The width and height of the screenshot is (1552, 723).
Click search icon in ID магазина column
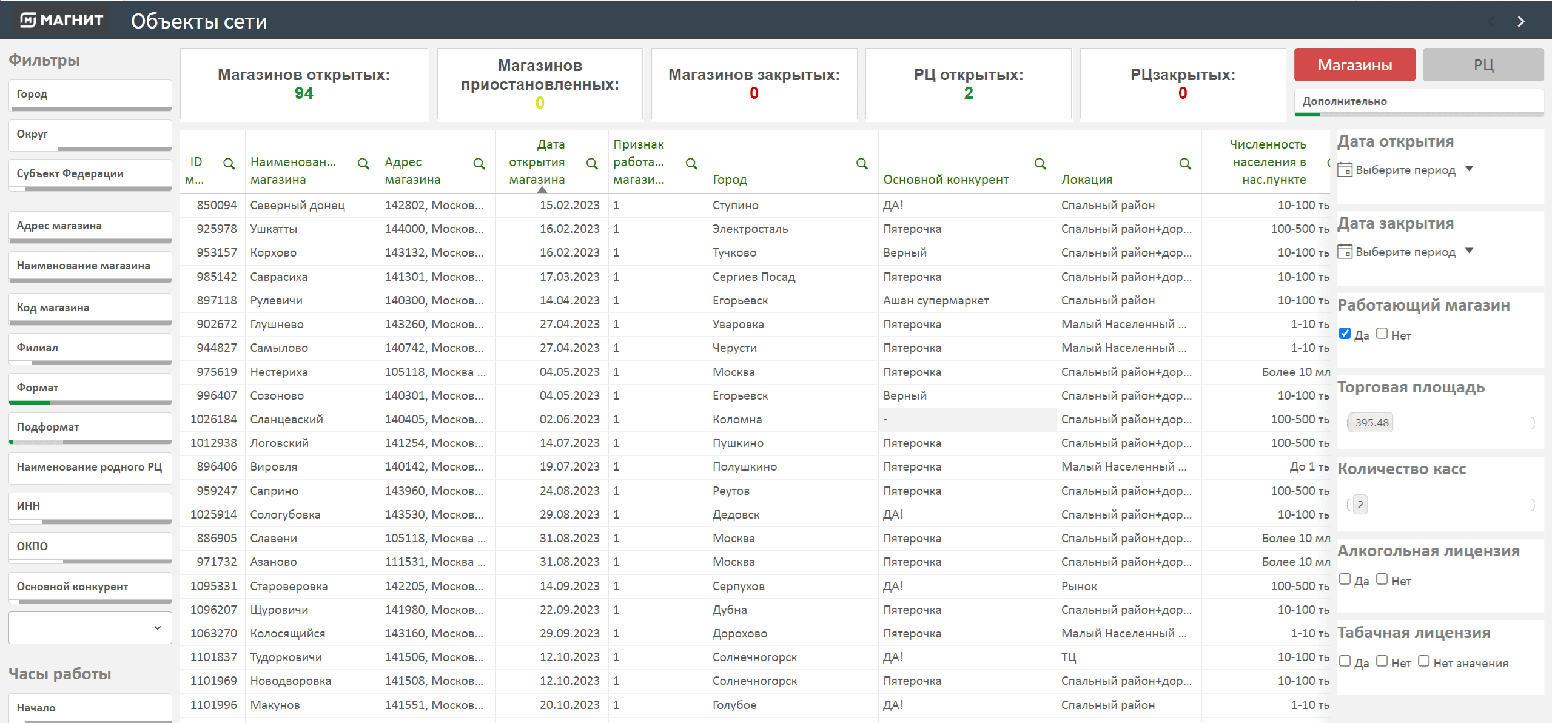point(229,164)
